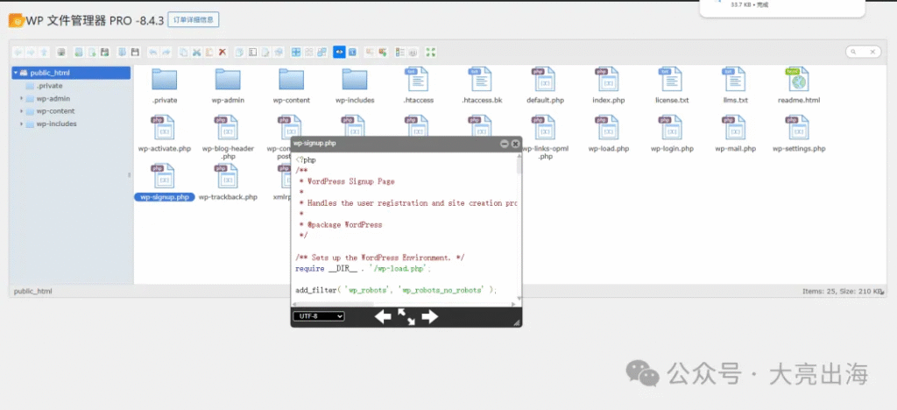897x410 pixels.
Task: Click the Open toolbar icon
Action: coord(123,52)
